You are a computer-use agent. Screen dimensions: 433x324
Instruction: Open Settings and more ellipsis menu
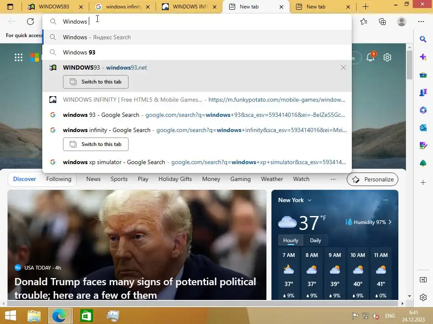coord(421,22)
